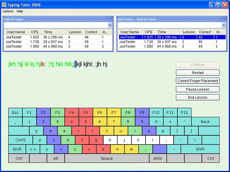Click the Continue button

tap(198, 65)
